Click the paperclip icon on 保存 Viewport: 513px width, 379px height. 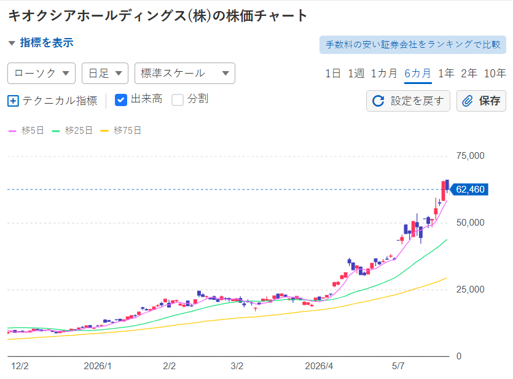[468, 101]
